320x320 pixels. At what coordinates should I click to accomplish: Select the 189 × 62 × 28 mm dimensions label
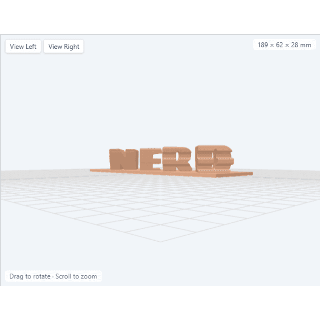point(284,45)
